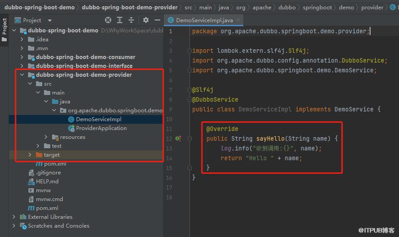Expand the .idea folder
This screenshot has height=237, width=399.
(x=22, y=39)
